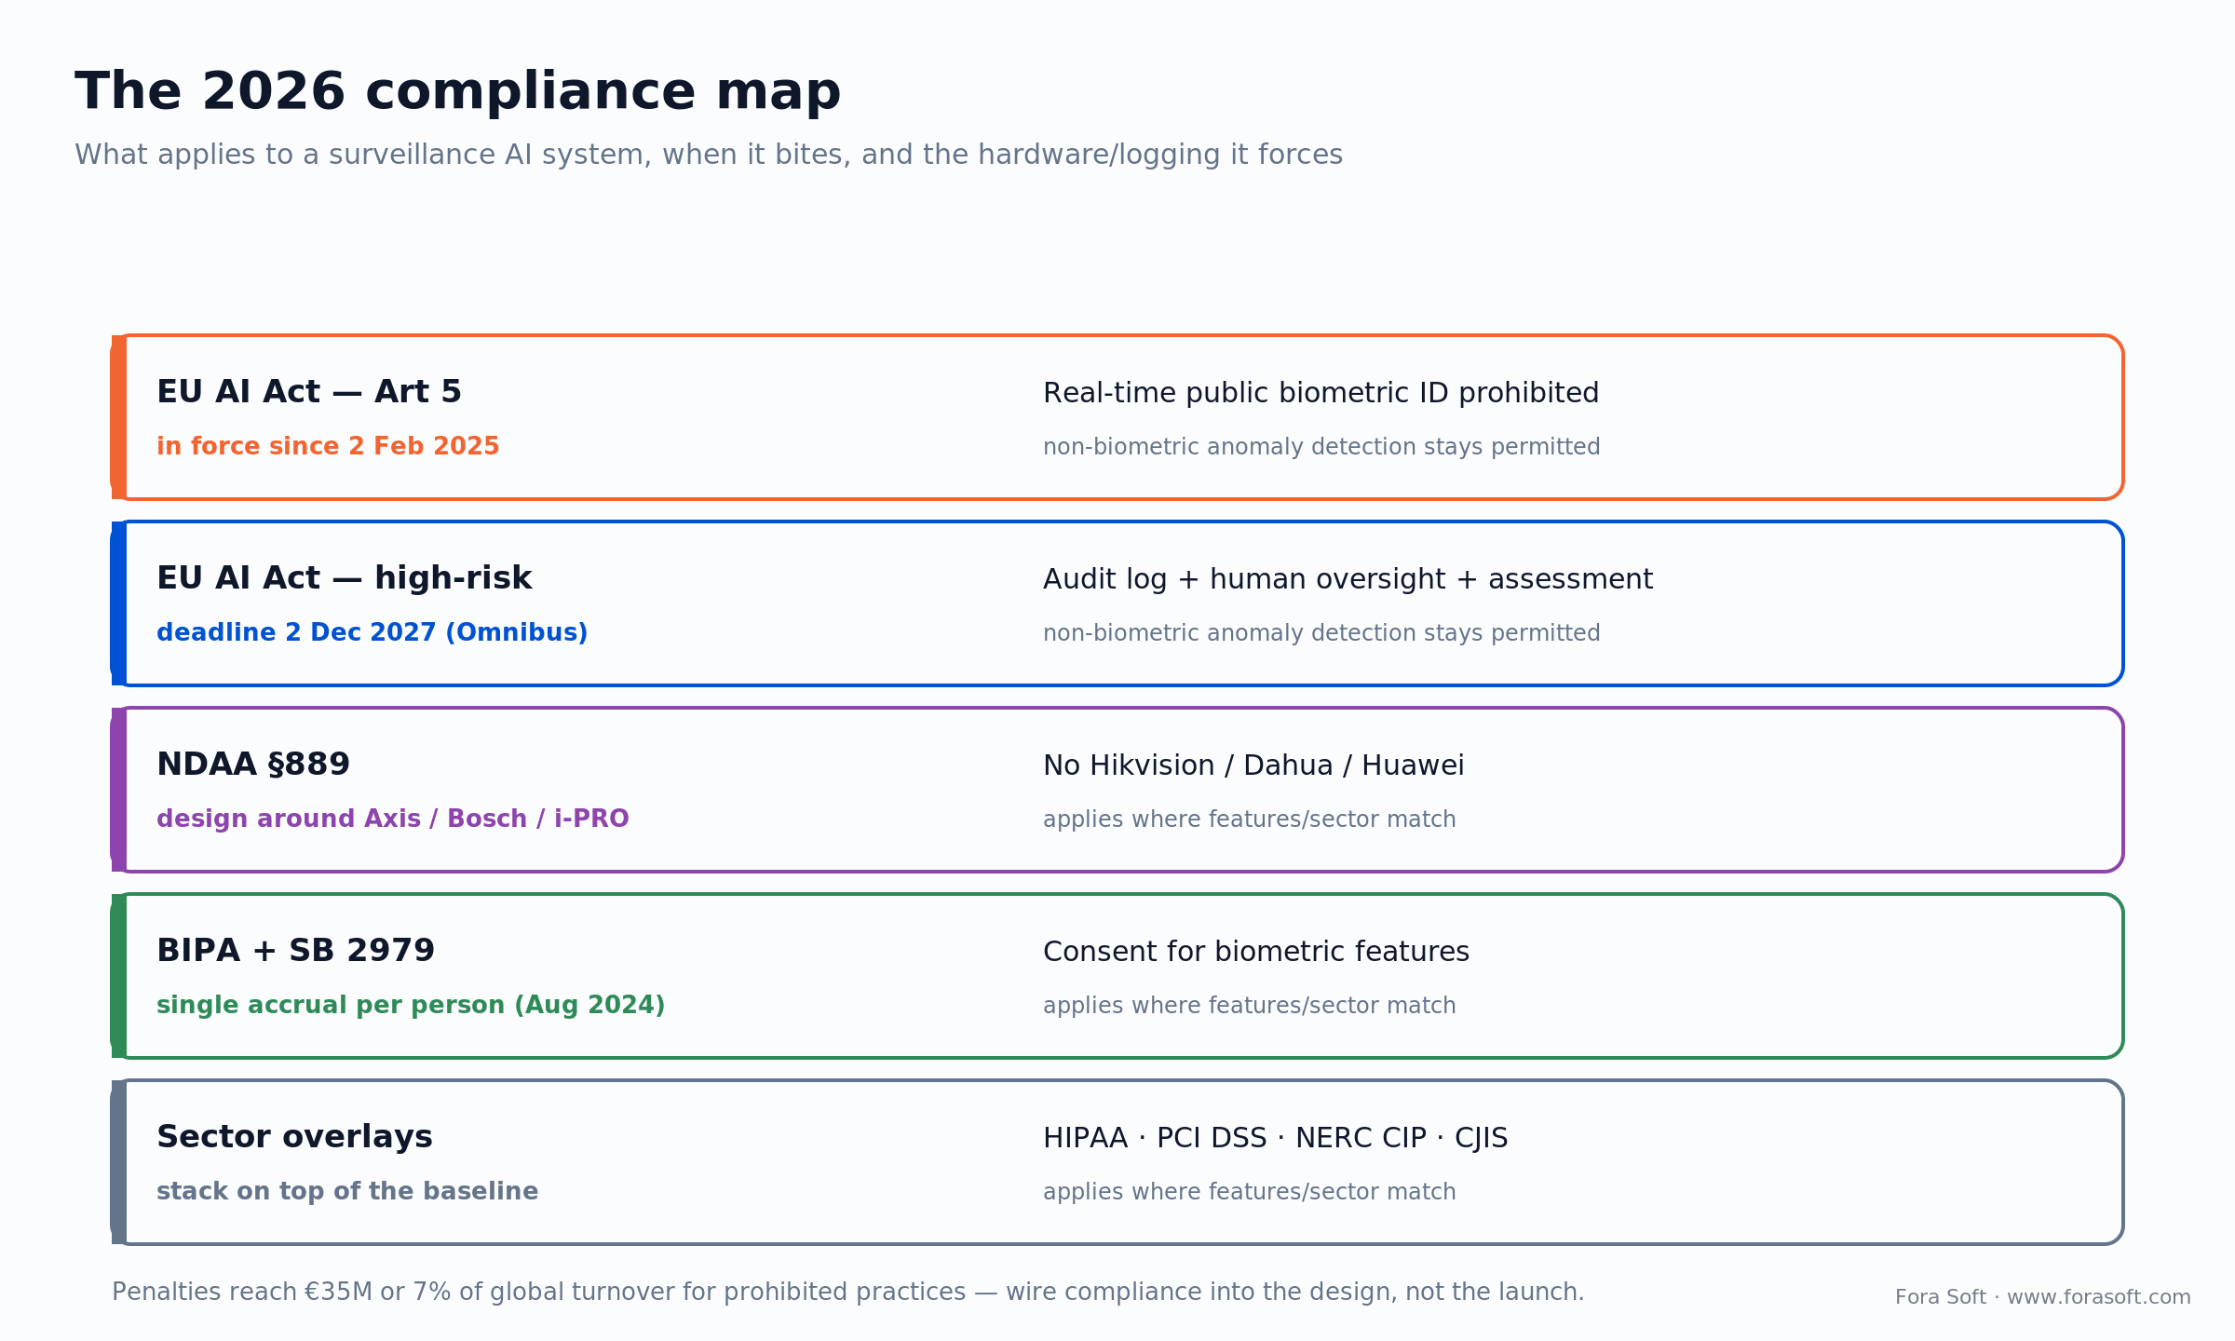The image size is (2235, 1341).
Task: Click 'deadline 2 Dec 2027 (Omnibus)'
Action: pyautogui.click(x=372, y=632)
